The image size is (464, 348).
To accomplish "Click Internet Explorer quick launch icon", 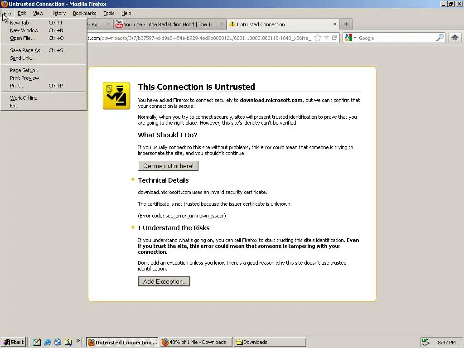I will 47,343.
